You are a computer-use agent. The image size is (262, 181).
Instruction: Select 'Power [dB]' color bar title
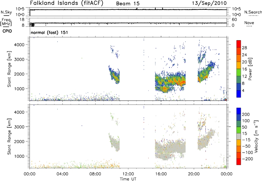point(250,69)
